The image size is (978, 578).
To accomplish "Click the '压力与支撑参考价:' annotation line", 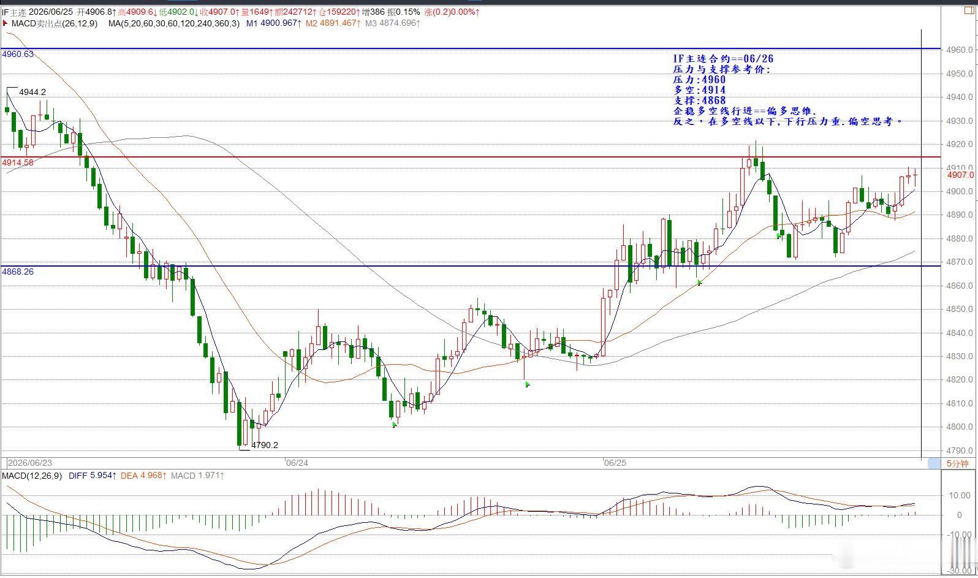I will pyautogui.click(x=722, y=69).
